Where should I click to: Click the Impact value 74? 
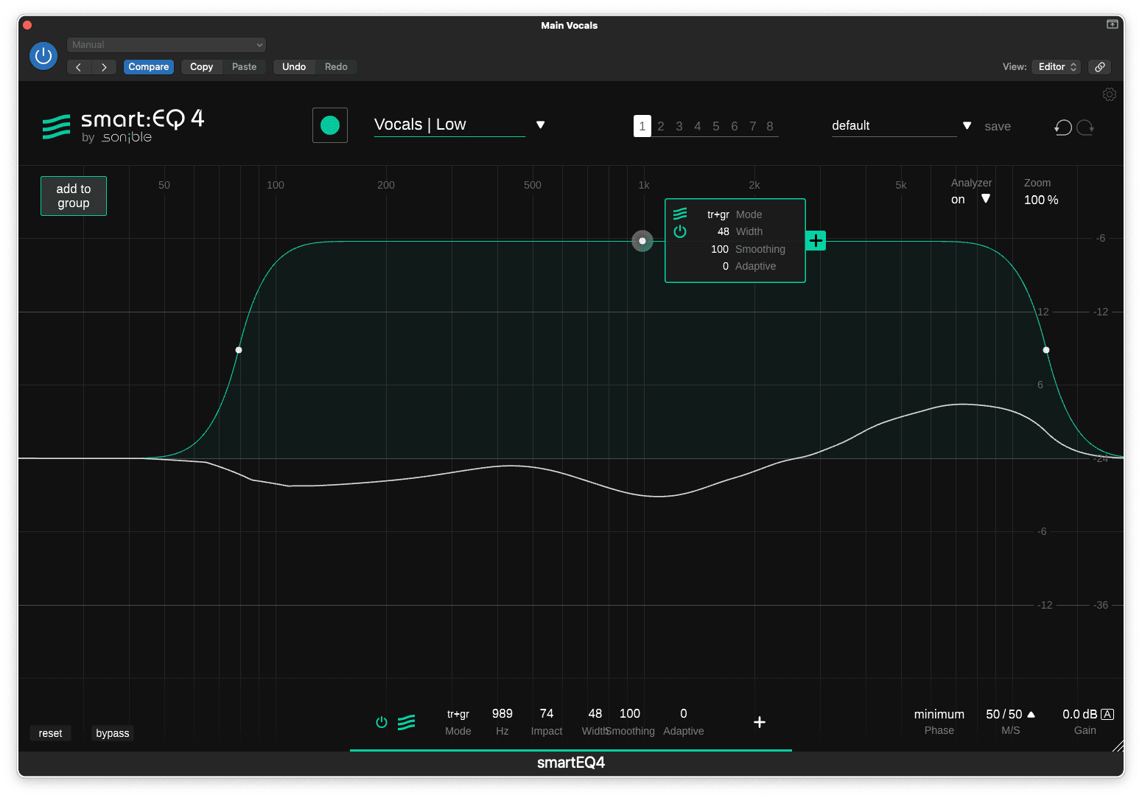point(547,713)
